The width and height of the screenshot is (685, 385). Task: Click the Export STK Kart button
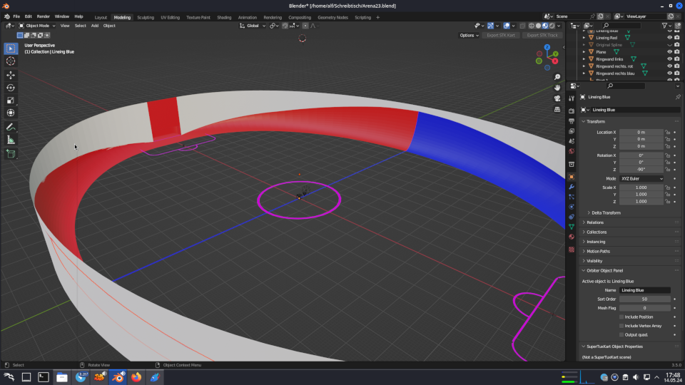(500, 35)
